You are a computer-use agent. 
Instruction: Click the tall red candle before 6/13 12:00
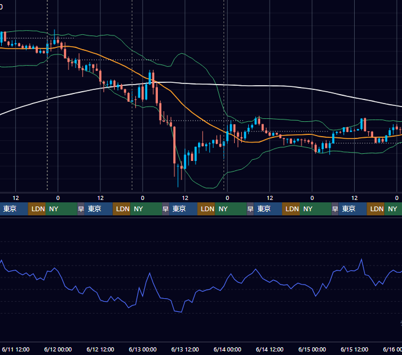(x=174, y=145)
